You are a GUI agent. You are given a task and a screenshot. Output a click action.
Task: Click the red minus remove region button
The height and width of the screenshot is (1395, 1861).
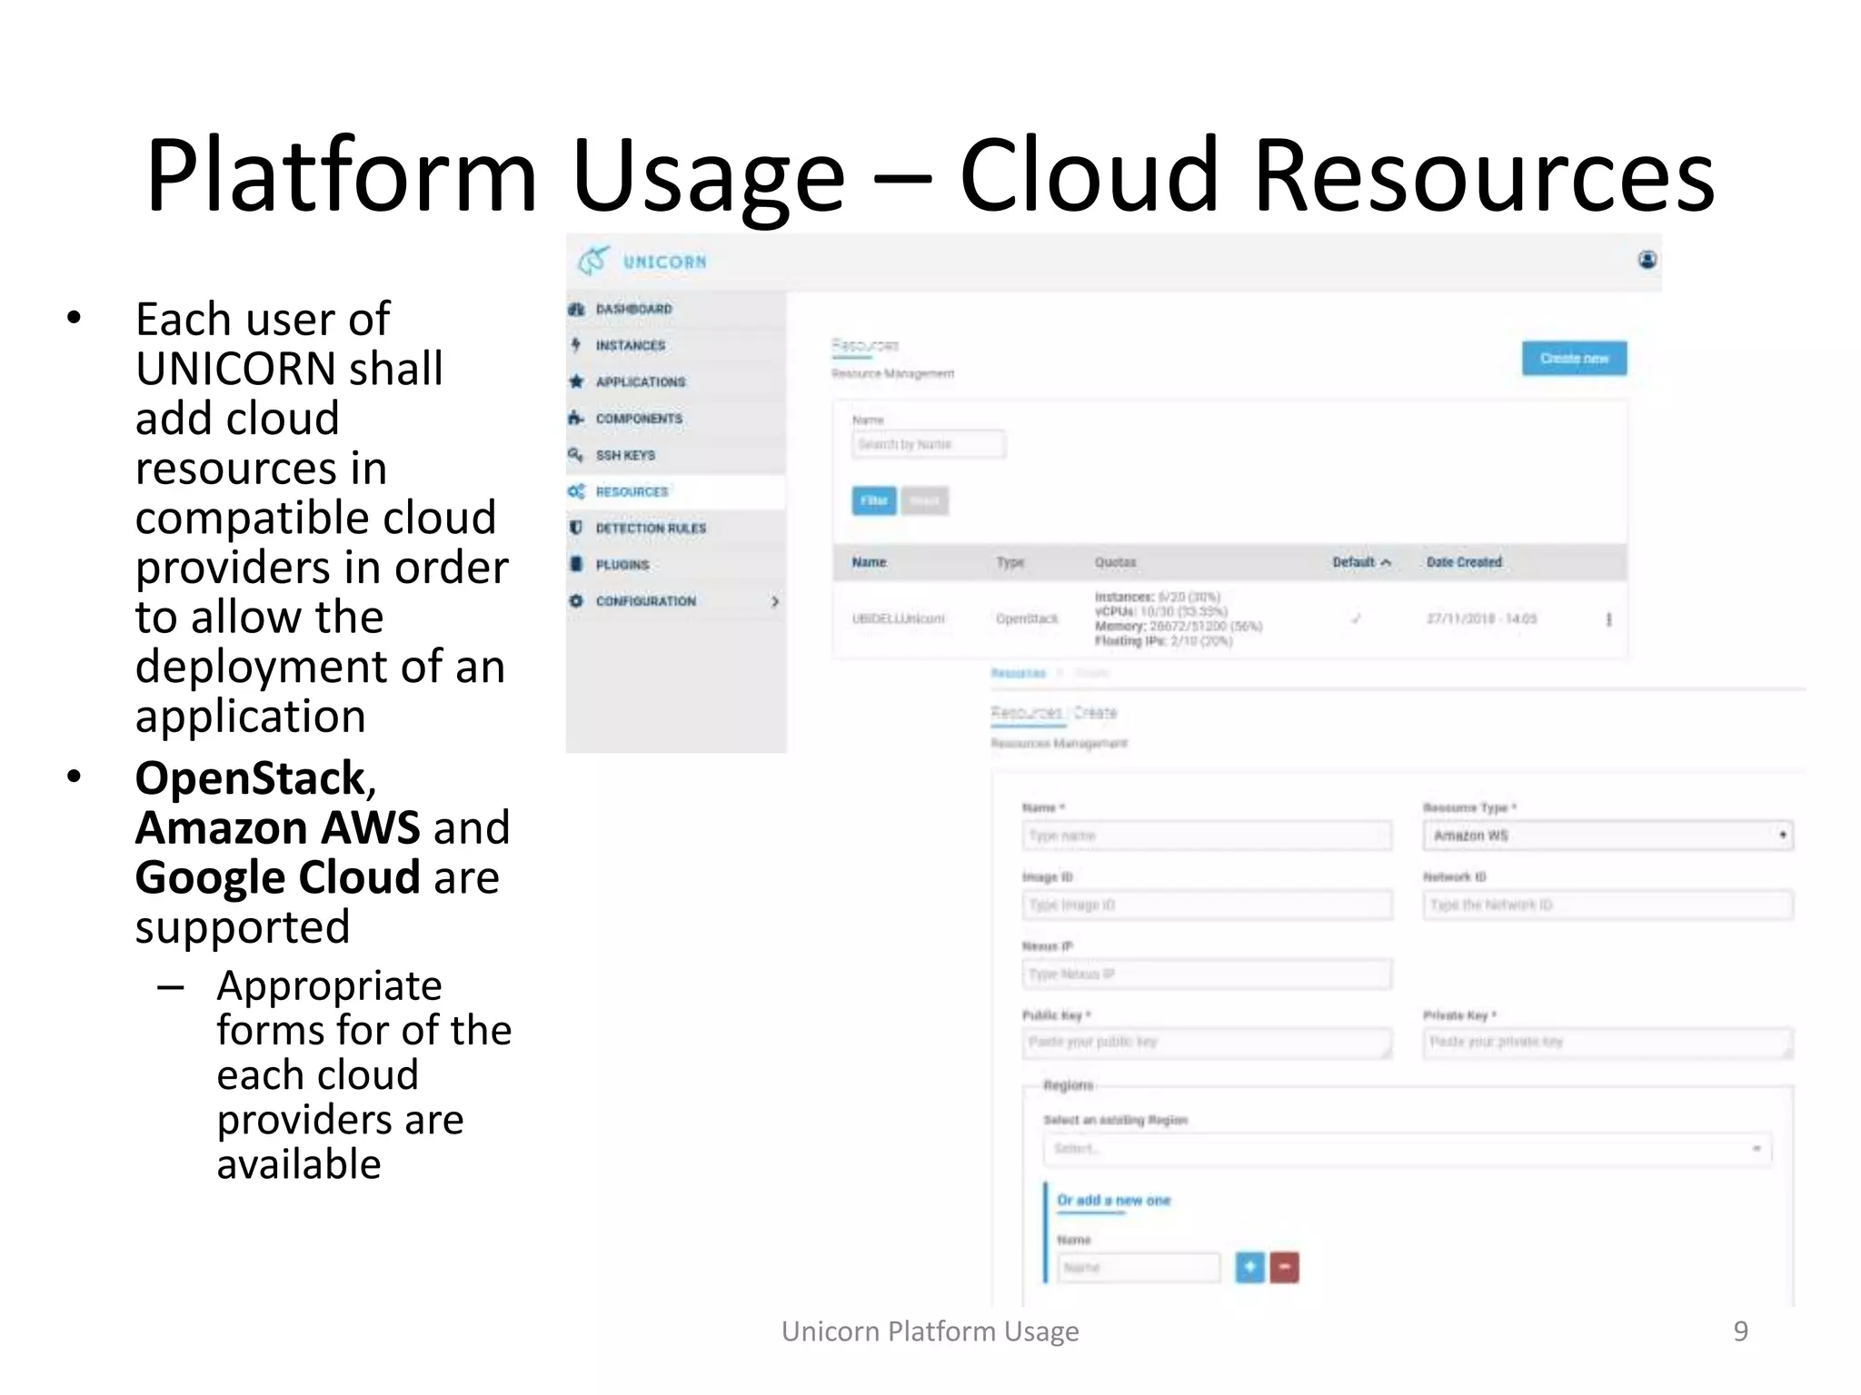pyautogui.click(x=1284, y=1267)
